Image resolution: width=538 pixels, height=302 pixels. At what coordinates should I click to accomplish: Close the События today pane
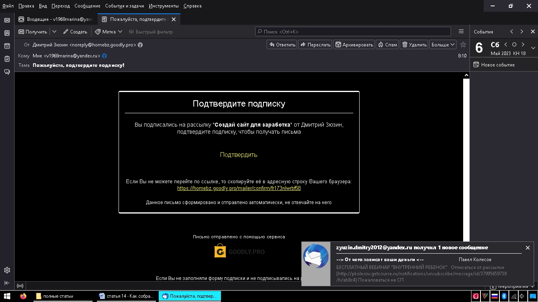coord(533,31)
